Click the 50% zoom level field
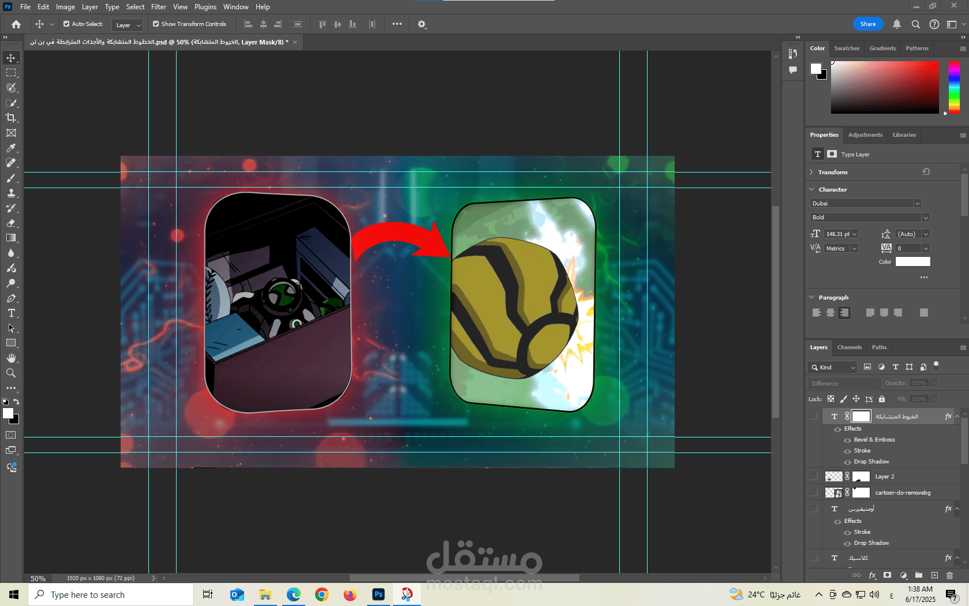This screenshot has height=606, width=969. 38,578
